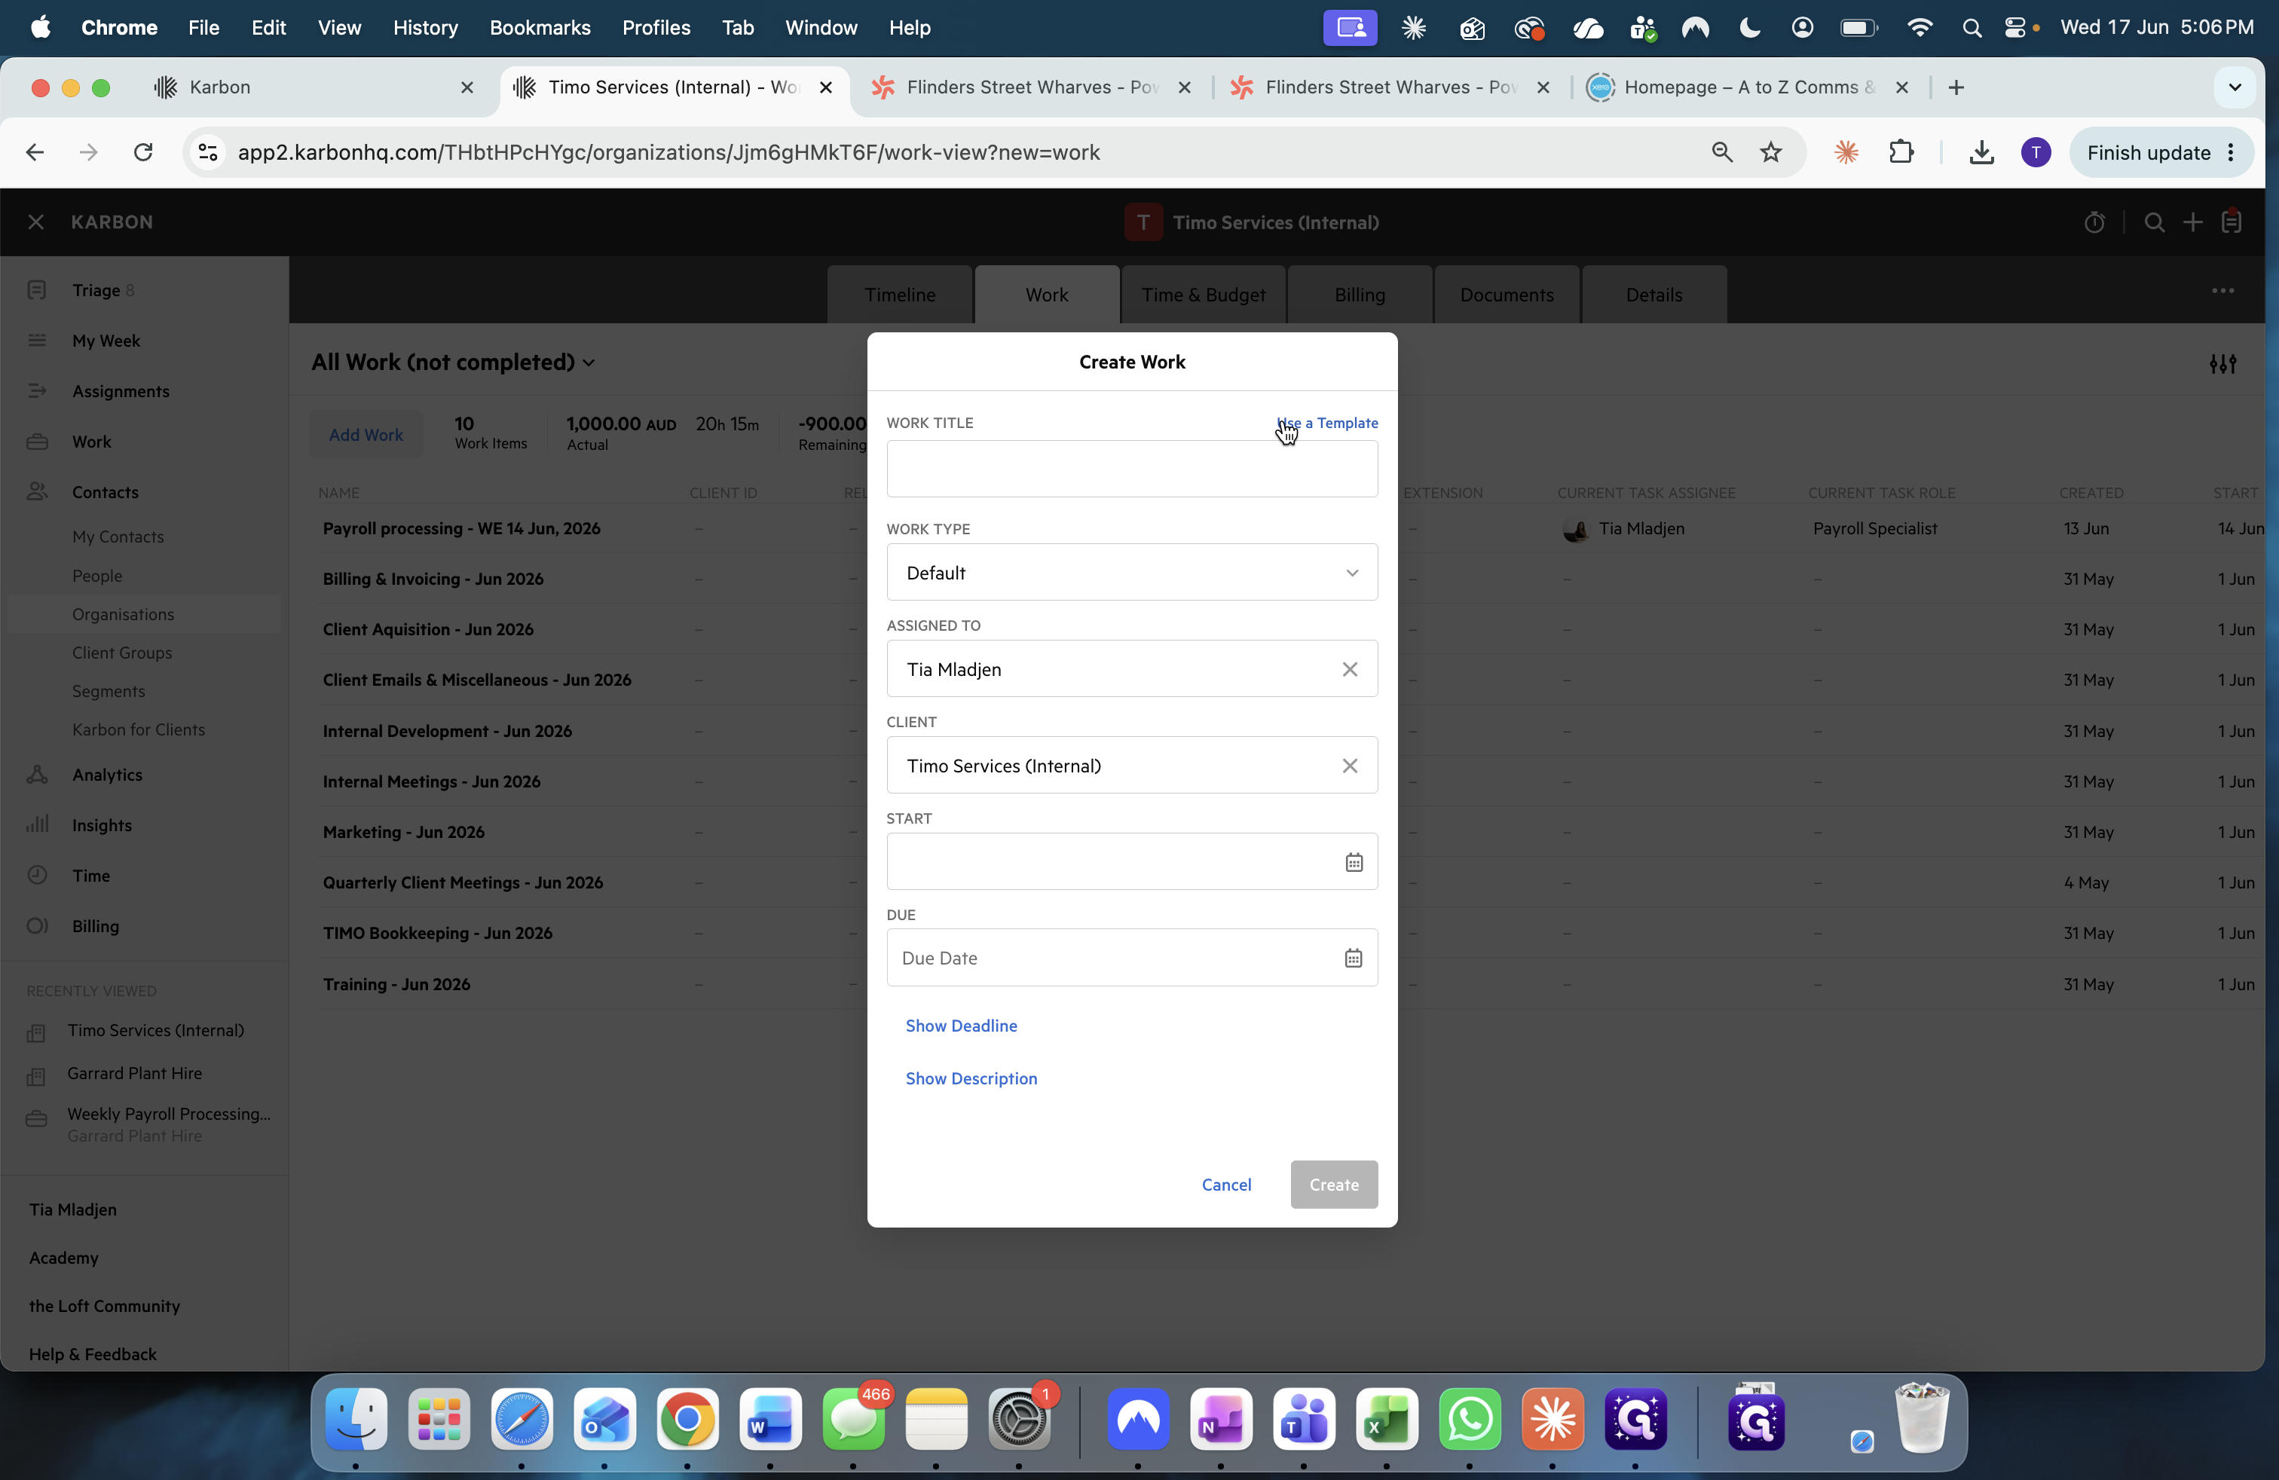Open the Chrome tab search chevron
The image size is (2279, 1480).
(2235, 87)
